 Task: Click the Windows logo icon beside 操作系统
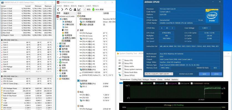(x=60, y=46)
